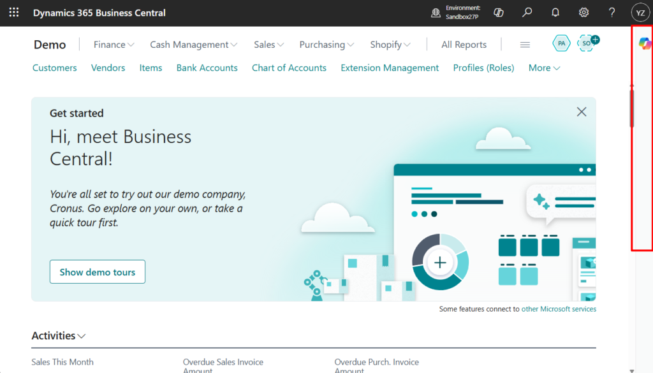Open the other Microsoft services link
Image resolution: width=653 pixels, height=373 pixels.
559,309
